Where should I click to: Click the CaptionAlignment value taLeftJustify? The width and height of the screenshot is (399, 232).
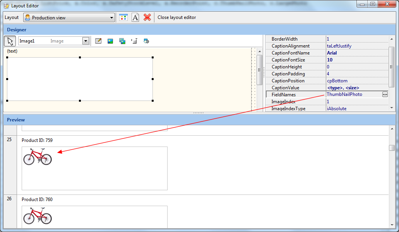tap(339, 46)
